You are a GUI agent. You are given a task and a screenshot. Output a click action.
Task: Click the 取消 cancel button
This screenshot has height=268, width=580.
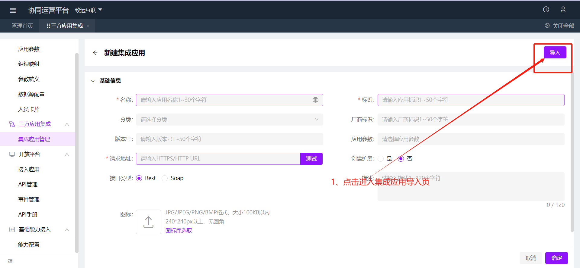531,258
